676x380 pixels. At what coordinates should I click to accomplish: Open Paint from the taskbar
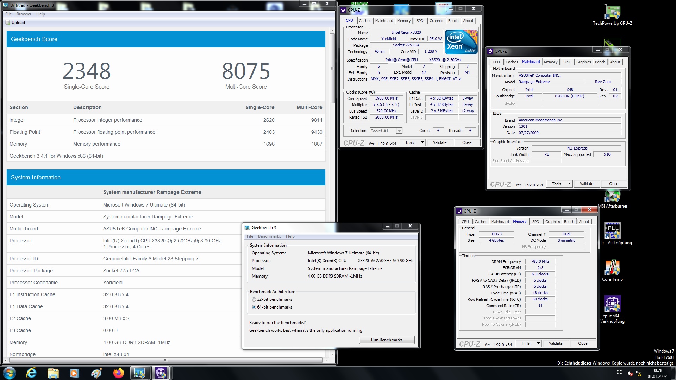tap(96, 373)
